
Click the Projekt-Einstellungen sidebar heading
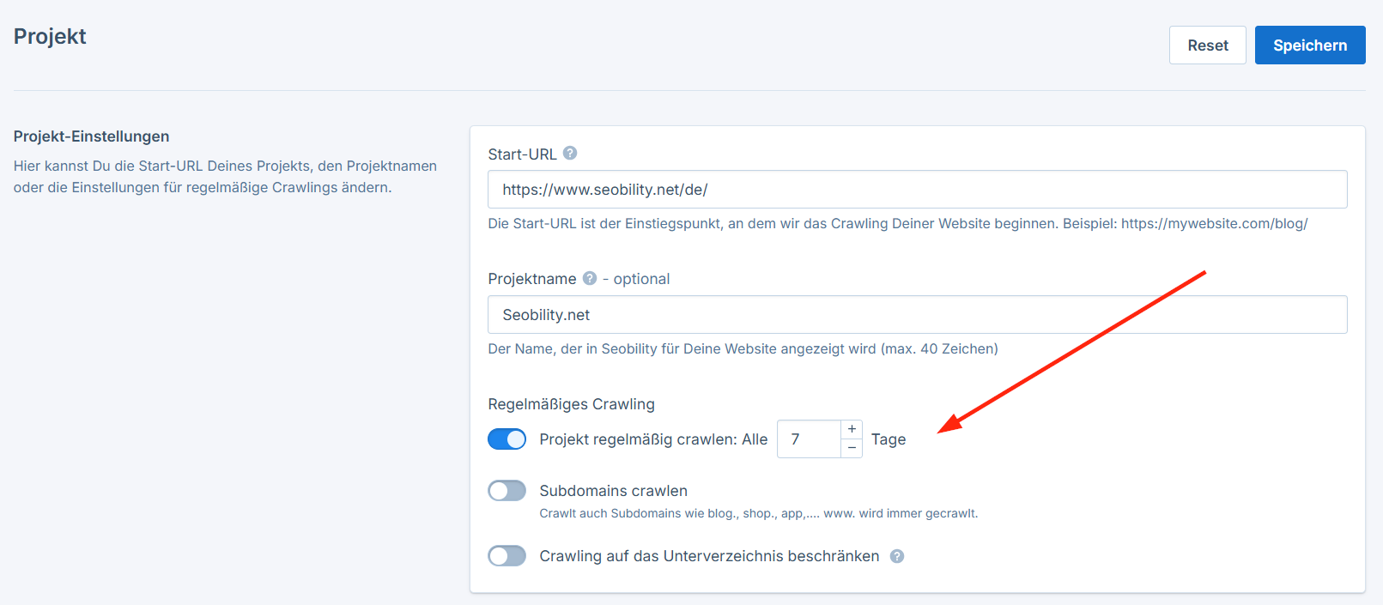tap(90, 136)
